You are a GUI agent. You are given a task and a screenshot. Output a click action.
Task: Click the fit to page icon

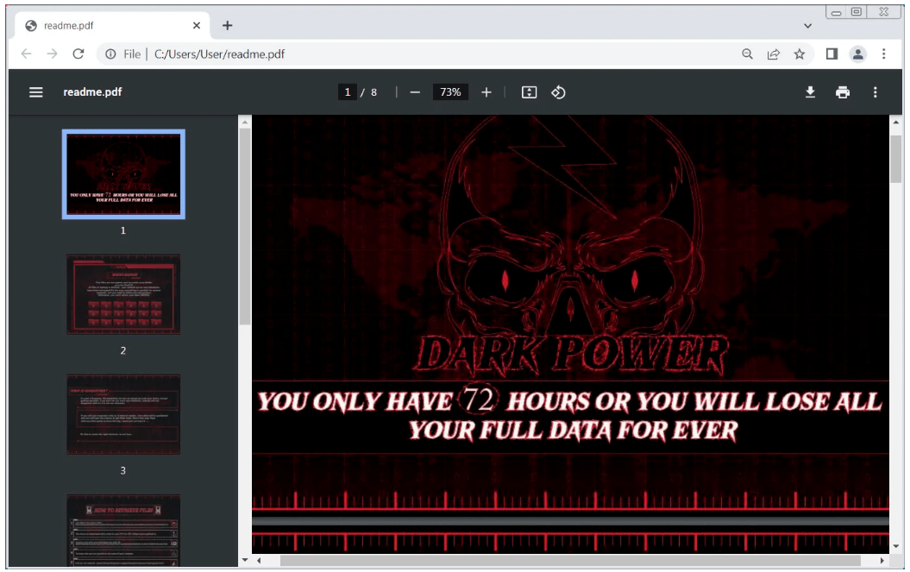tap(530, 92)
